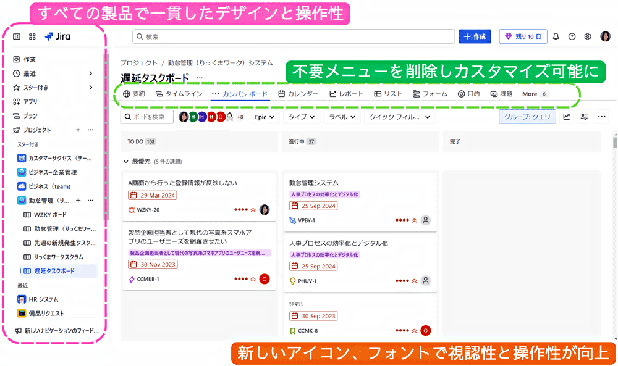Click the top search field

pyautogui.click(x=294, y=36)
